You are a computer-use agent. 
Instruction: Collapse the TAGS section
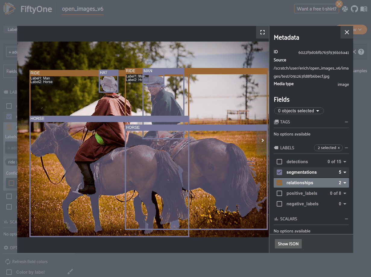tap(346, 122)
